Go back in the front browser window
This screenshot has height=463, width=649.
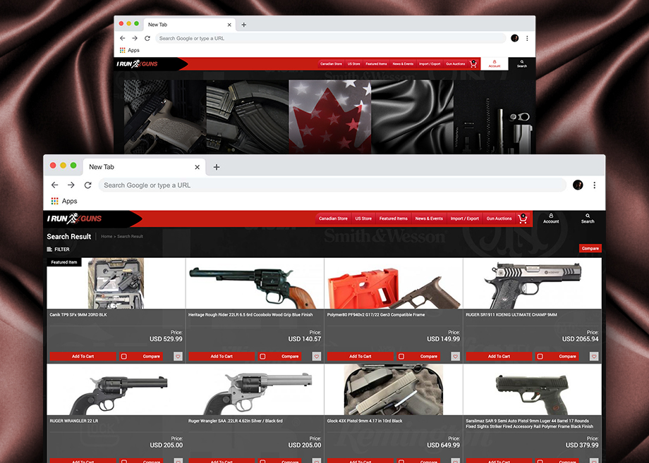pos(54,185)
